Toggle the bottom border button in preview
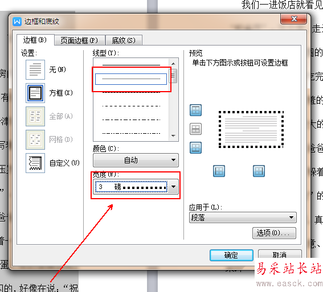This screenshot has height=292, width=323. click(x=195, y=148)
